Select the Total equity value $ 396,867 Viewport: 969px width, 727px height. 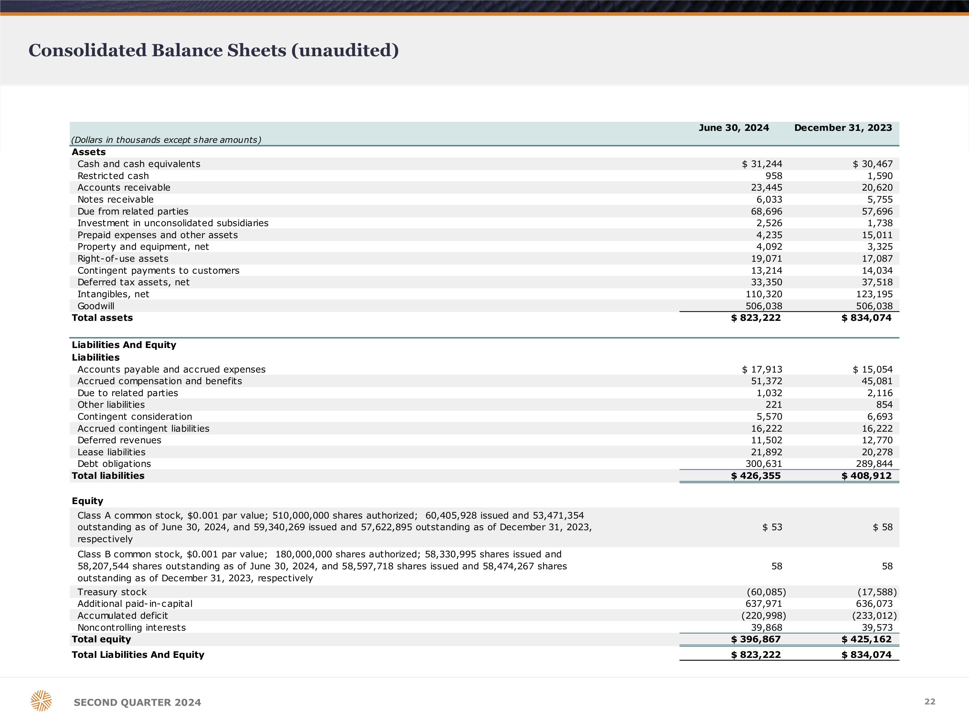756,639
